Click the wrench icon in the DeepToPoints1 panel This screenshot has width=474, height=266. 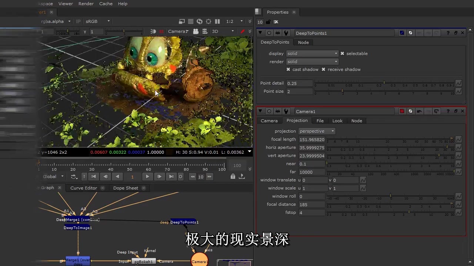(286, 33)
